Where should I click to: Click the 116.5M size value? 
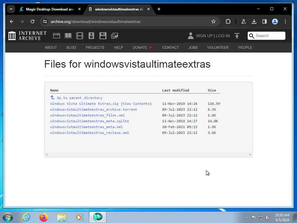pos(214,104)
